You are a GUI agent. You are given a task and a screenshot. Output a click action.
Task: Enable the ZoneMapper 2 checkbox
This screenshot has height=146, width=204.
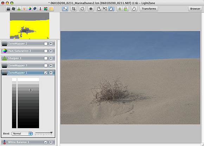pyautogui.click(x=46, y=44)
